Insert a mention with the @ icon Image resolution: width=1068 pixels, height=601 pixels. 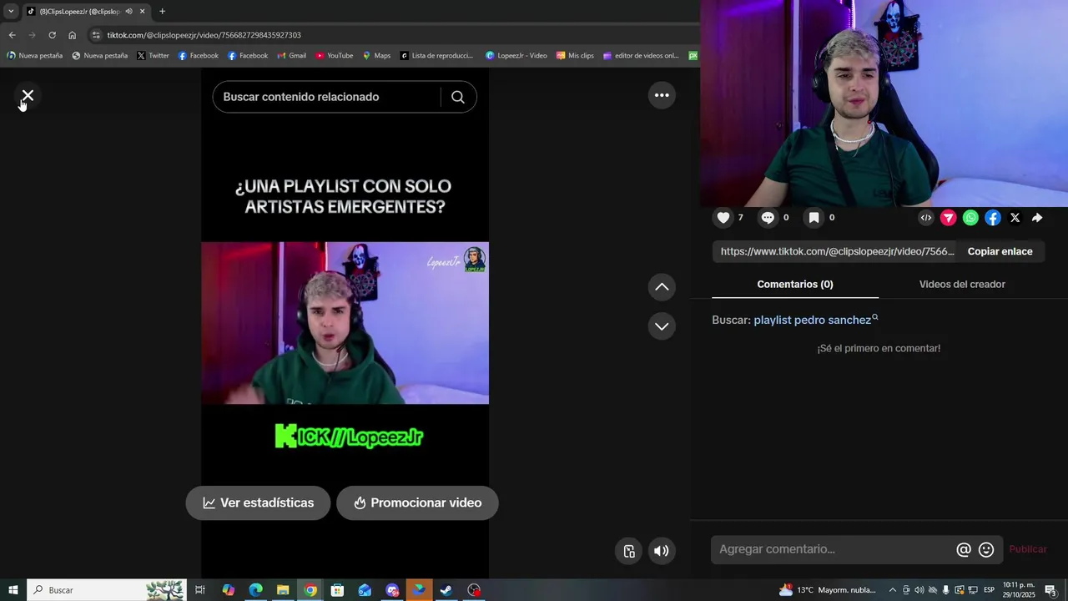[x=964, y=549]
